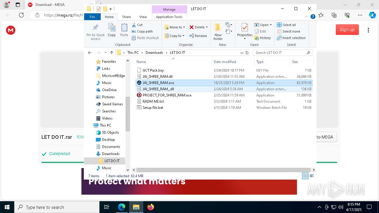The image size is (379, 213).
Task: Click the horizontal scrollbar in file list
Action: (223, 170)
